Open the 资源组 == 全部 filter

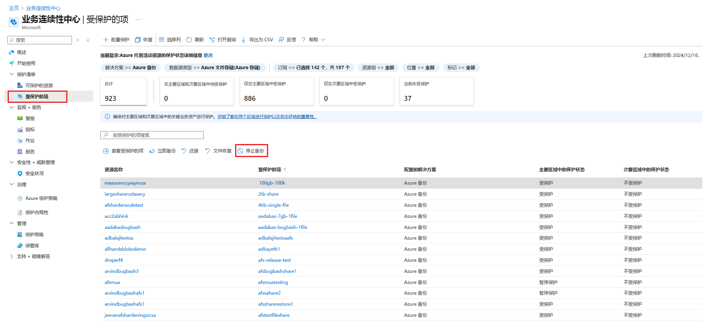point(378,68)
